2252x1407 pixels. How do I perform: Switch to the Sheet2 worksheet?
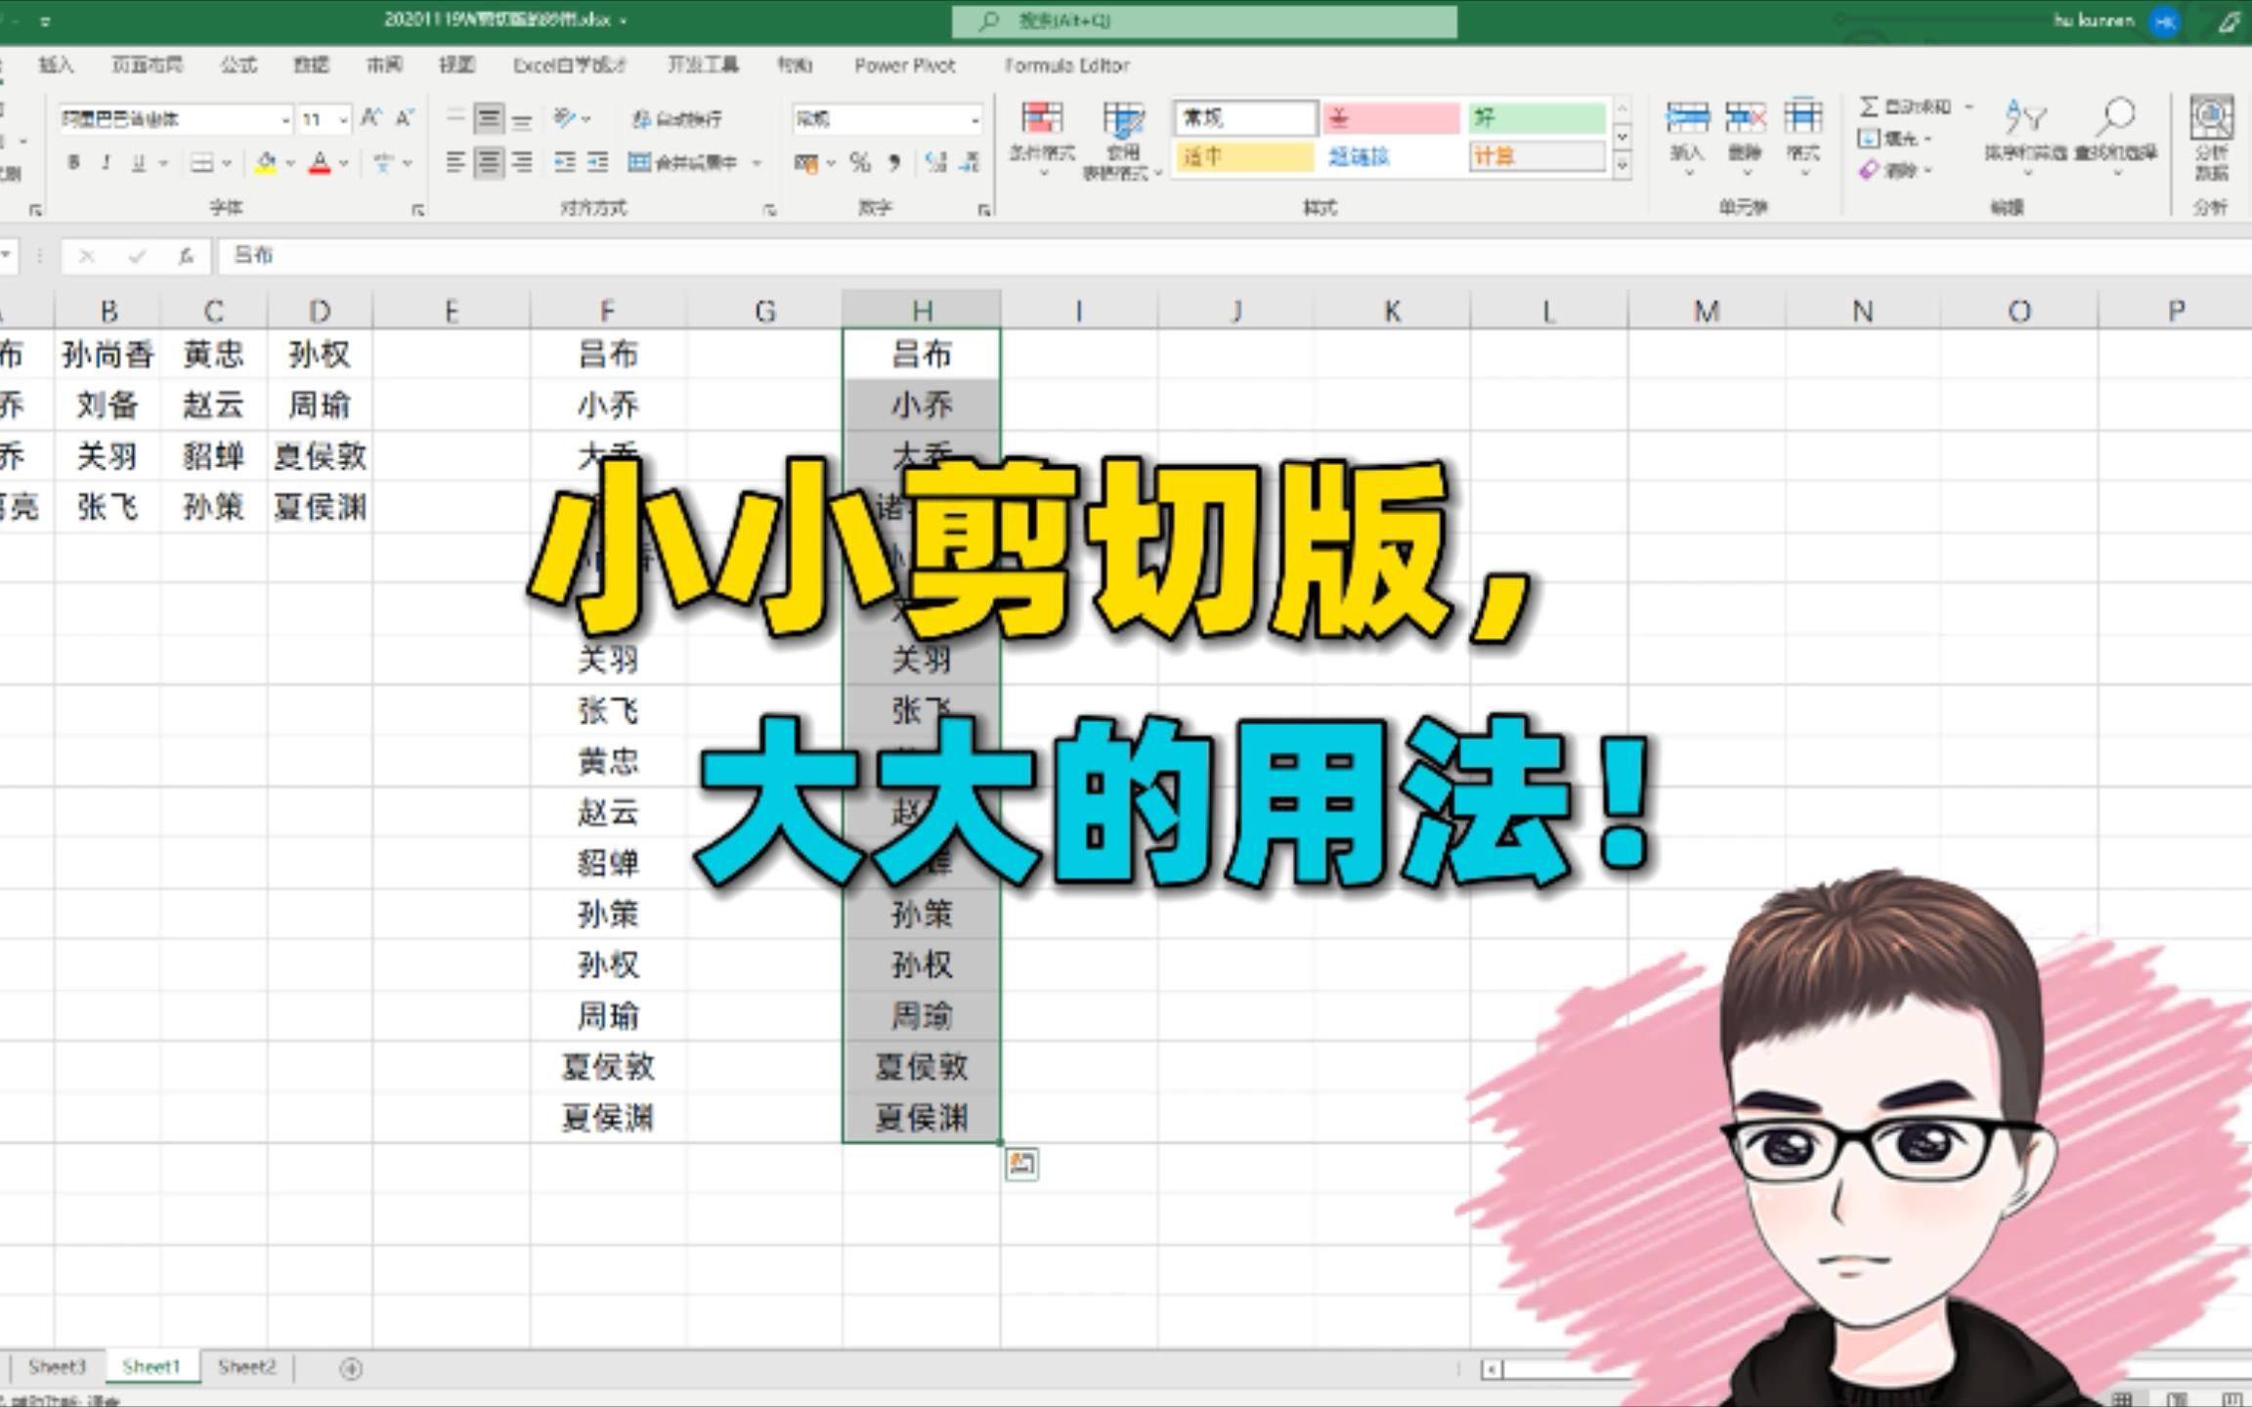coord(247,1367)
